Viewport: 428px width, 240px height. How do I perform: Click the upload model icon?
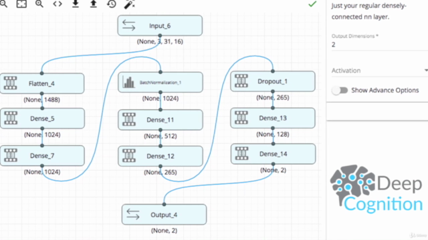pyautogui.click(x=94, y=3)
